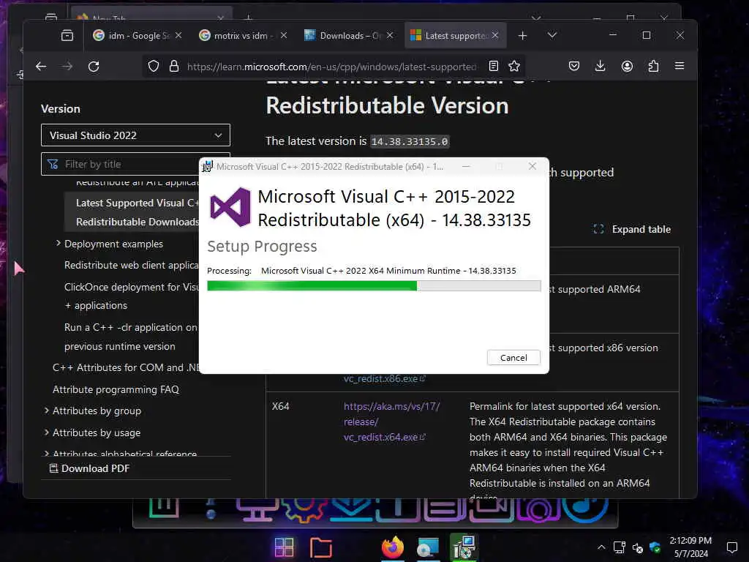Screen dimensions: 749x562
Task: Open the notification center icon
Action: click(x=731, y=547)
